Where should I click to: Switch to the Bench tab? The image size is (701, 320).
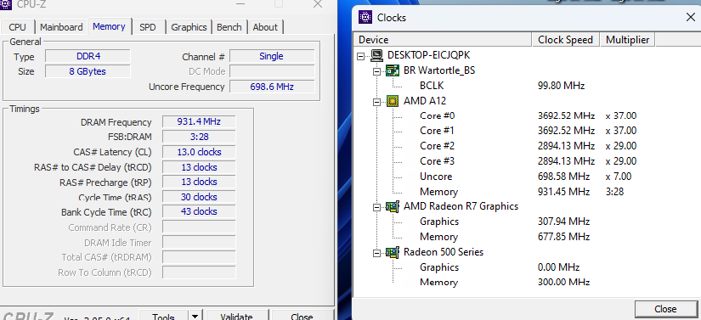229,27
